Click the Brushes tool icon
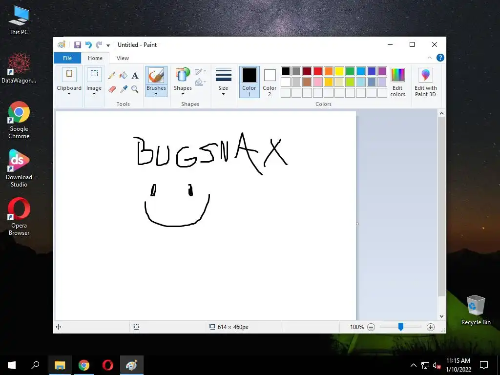 coord(156,76)
